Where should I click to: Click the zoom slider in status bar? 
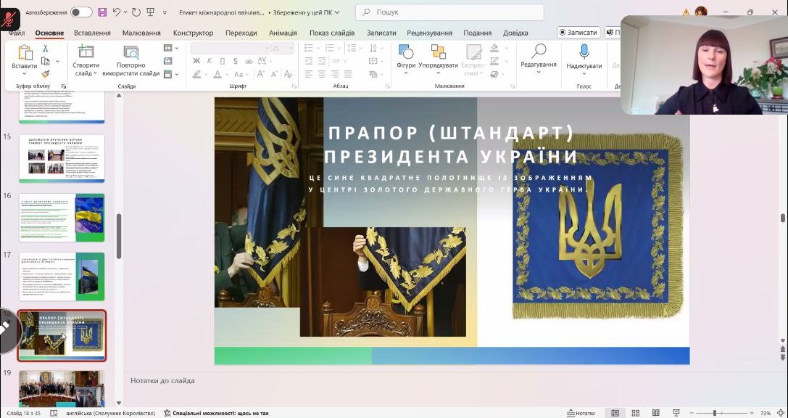(714, 413)
